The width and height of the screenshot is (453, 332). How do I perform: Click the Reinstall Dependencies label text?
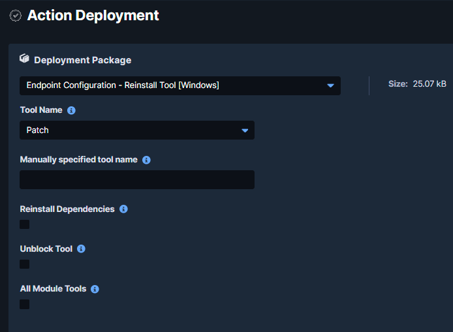[x=67, y=209]
